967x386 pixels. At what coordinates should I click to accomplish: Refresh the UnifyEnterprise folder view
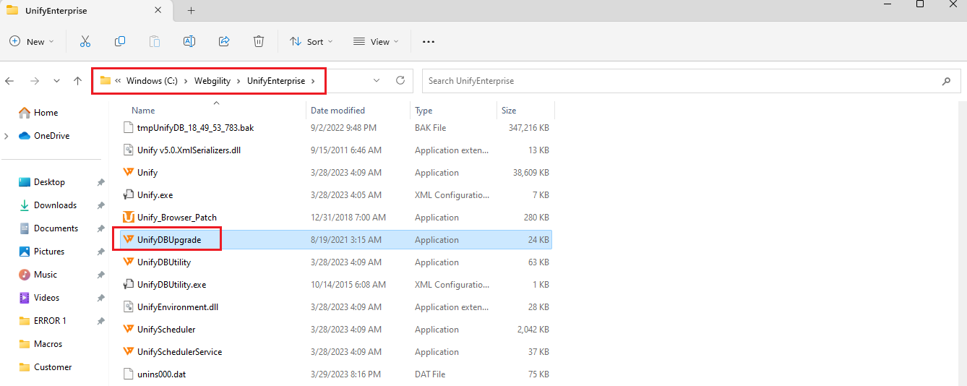pyautogui.click(x=400, y=80)
